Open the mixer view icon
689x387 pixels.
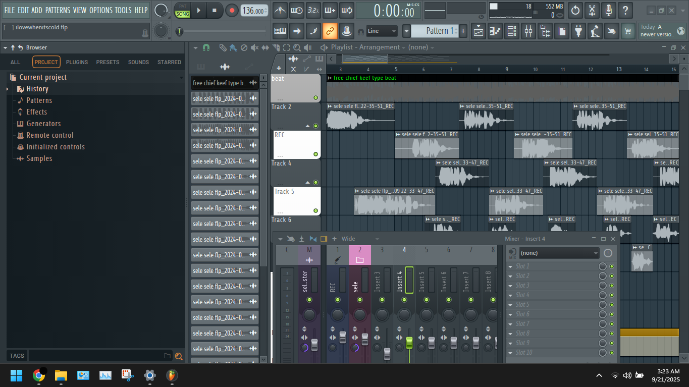[x=528, y=31]
